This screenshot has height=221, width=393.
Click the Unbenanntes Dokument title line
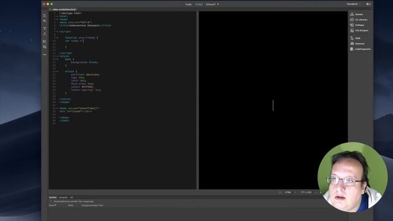pyautogui.click(x=85, y=26)
